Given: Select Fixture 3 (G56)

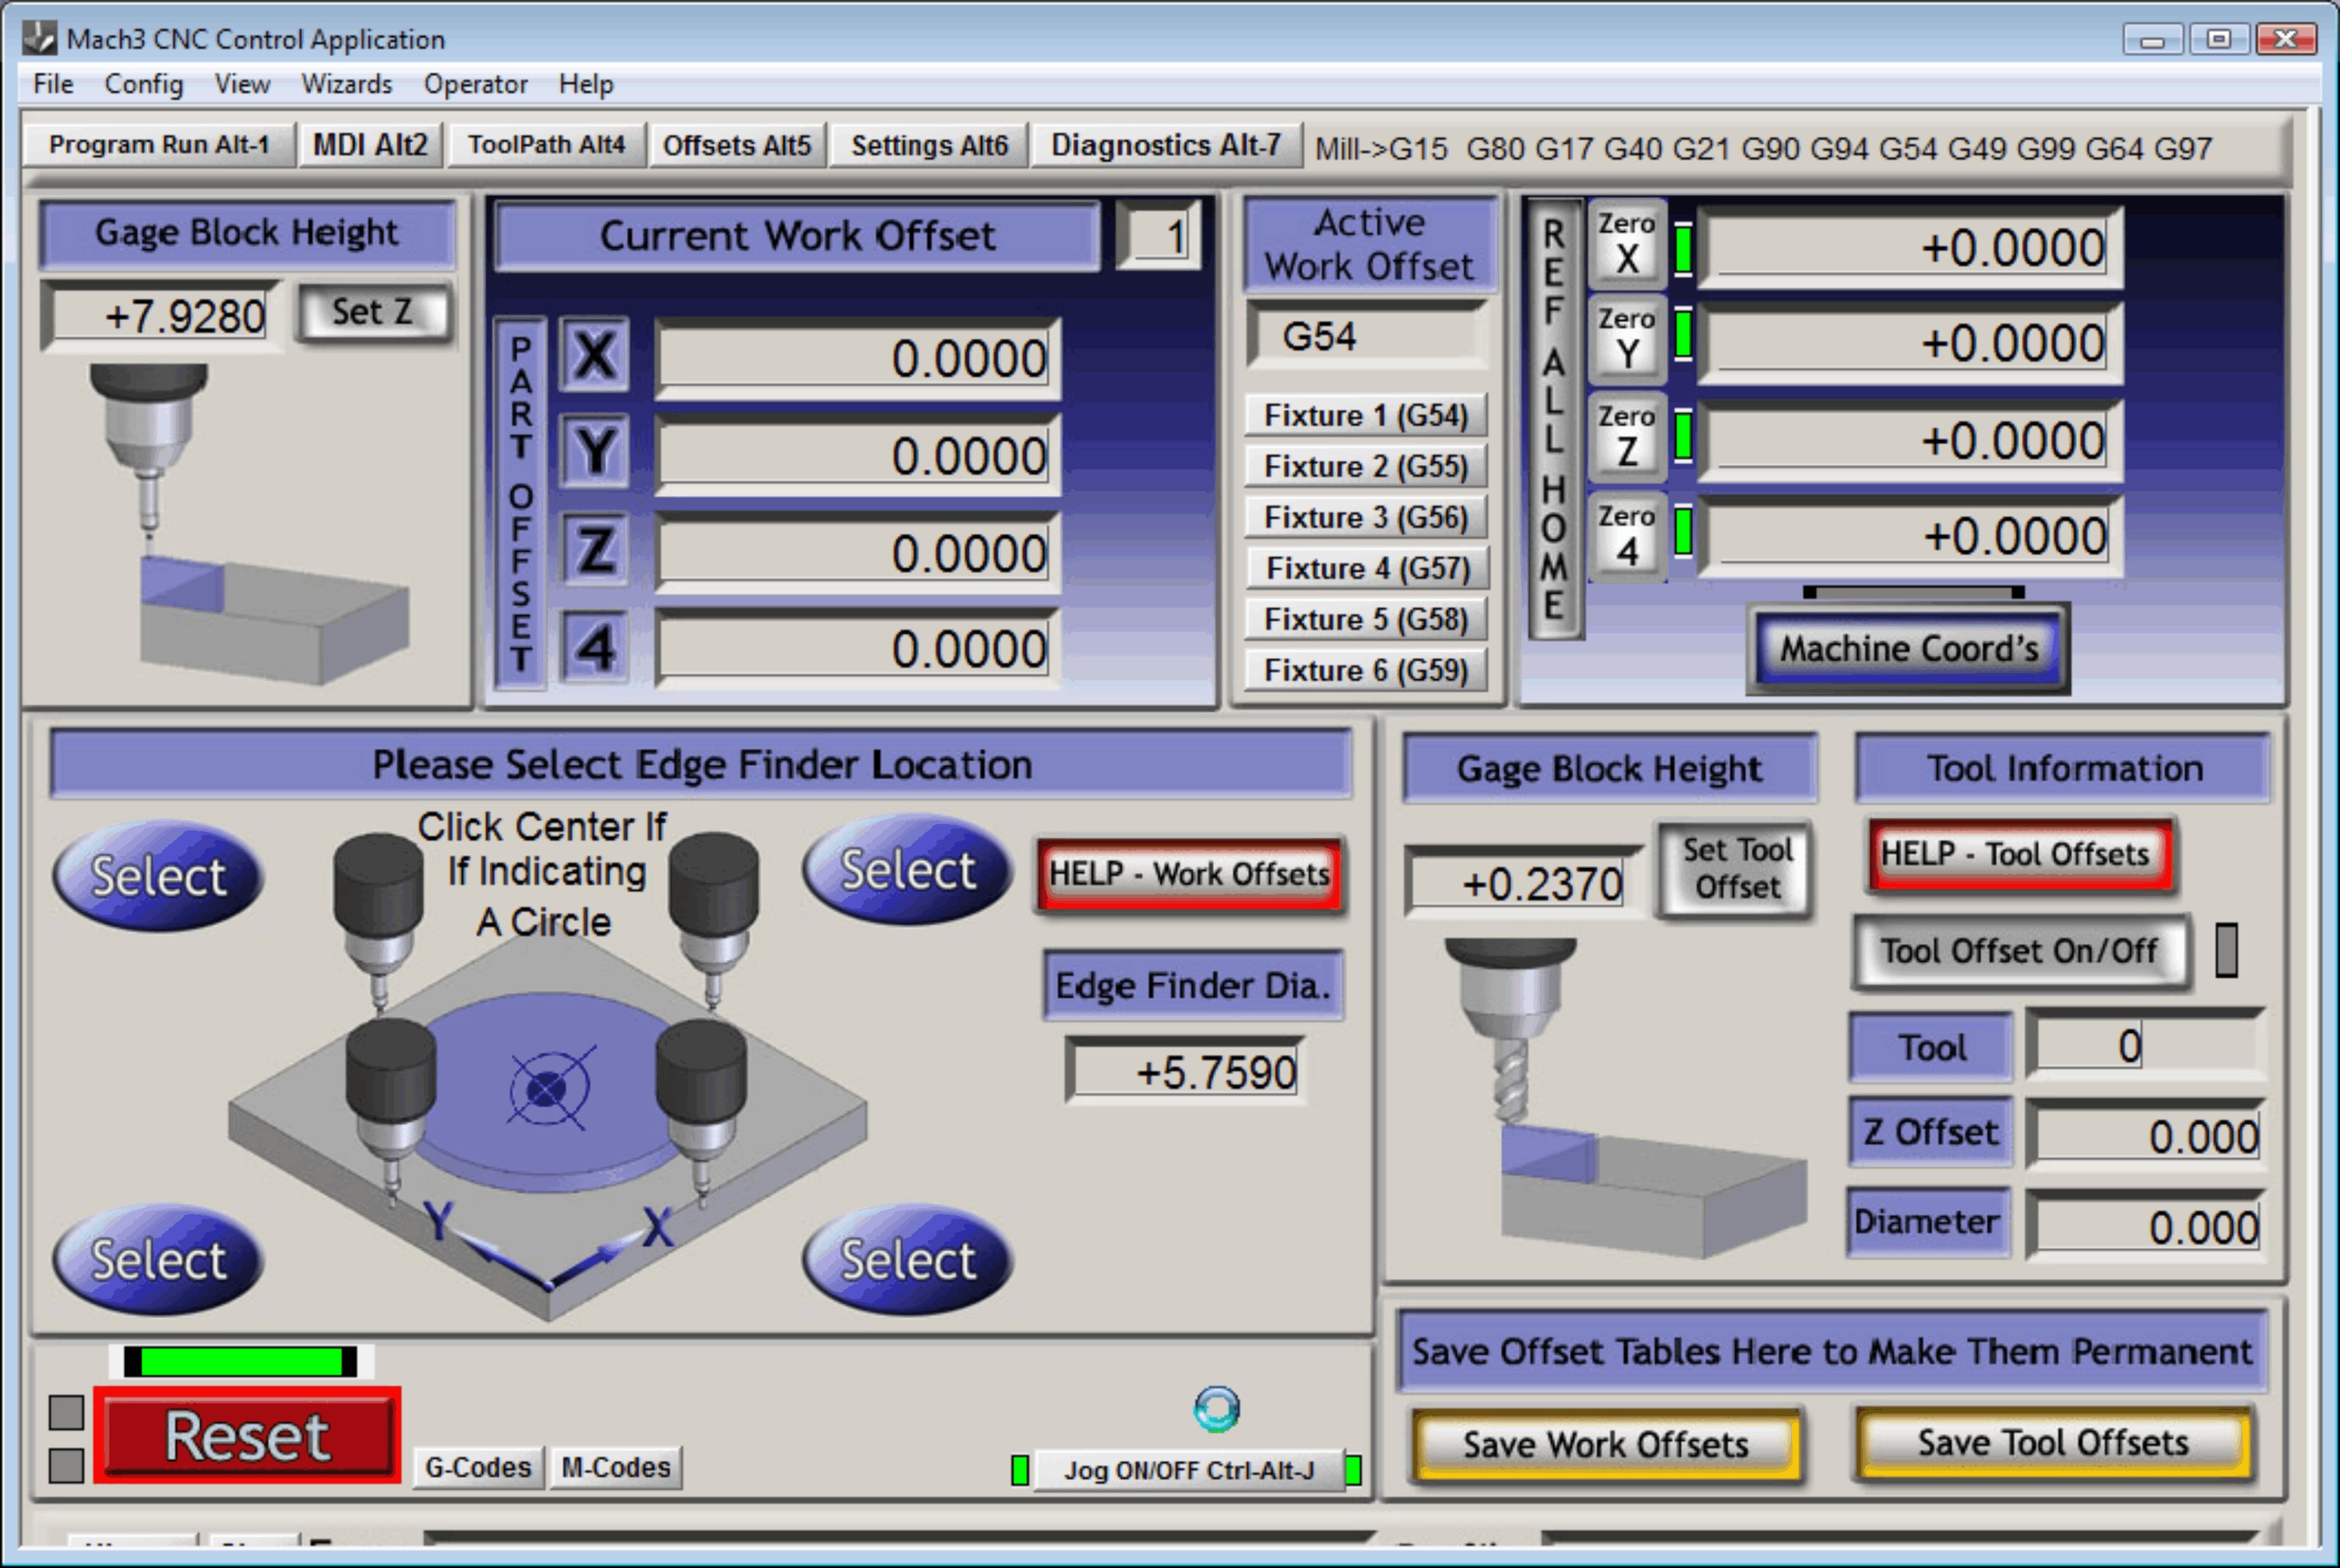Looking at the screenshot, I should point(1366,517).
